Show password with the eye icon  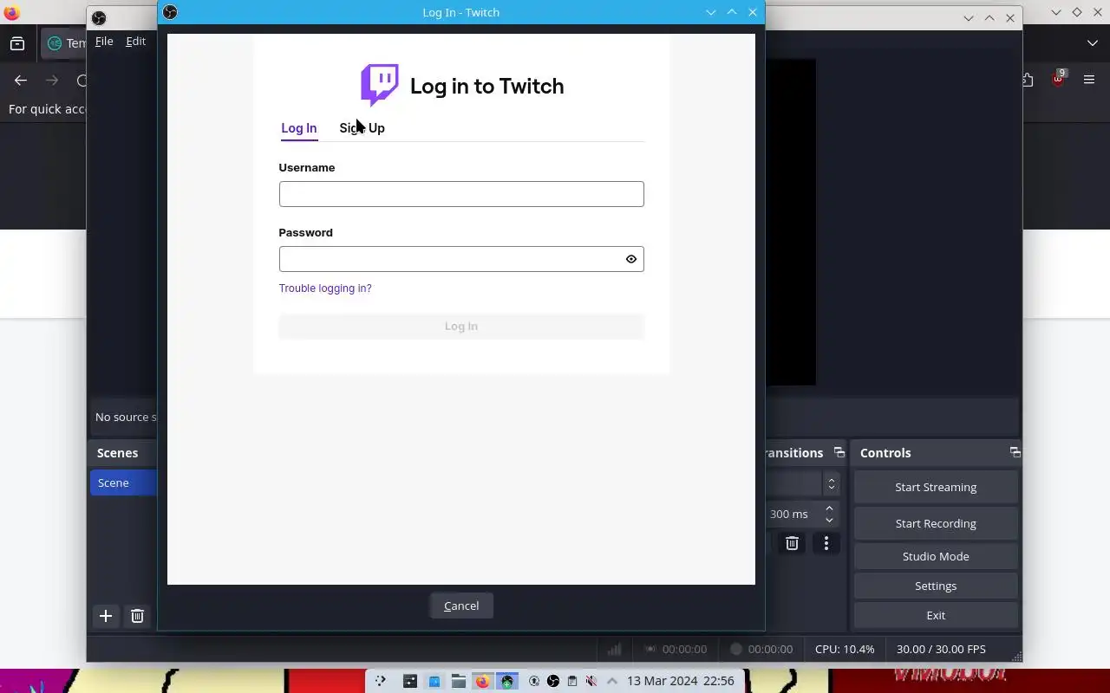pyautogui.click(x=631, y=259)
